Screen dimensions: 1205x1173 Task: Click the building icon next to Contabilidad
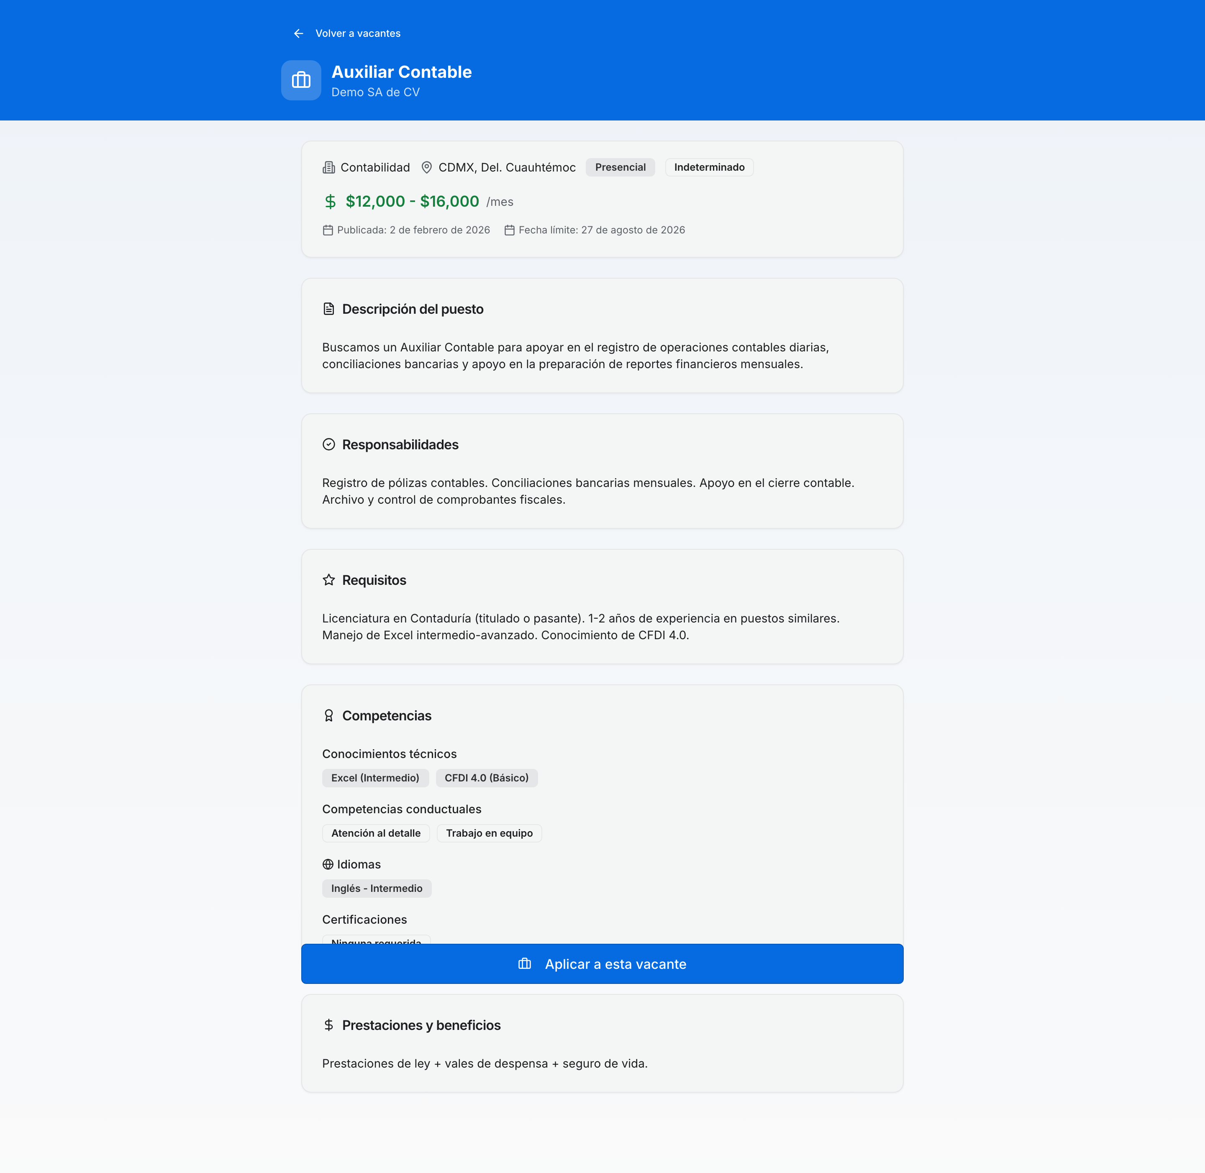[329, 168]
